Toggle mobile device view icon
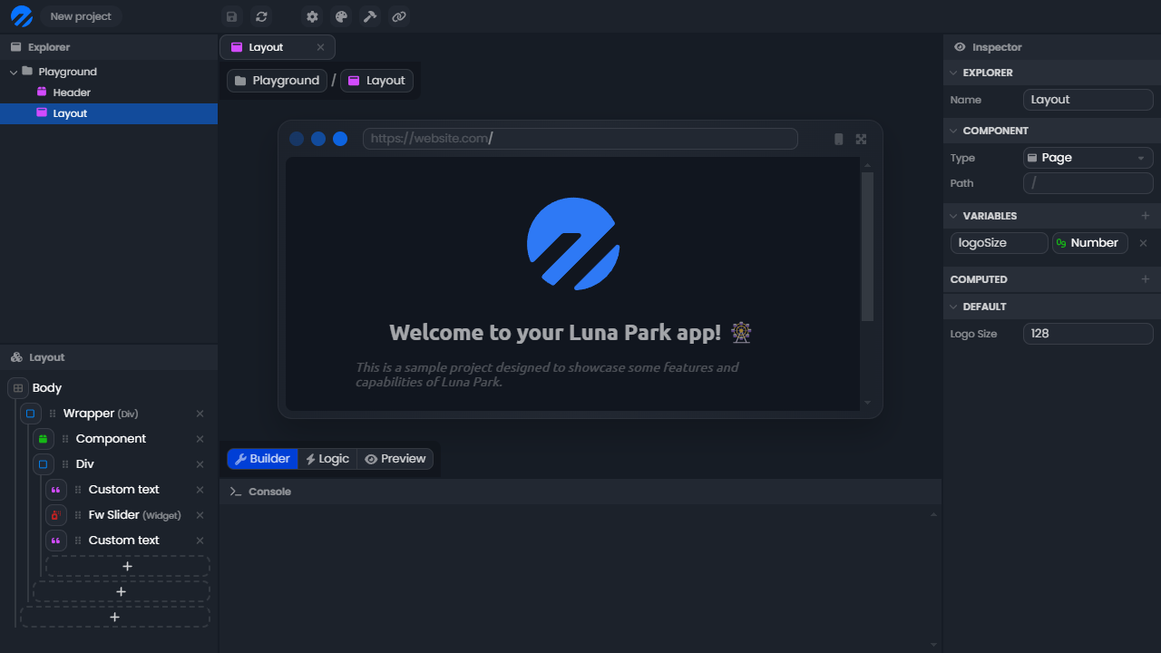The height and width of the screenshot is (653, 1161). click(x=838, y=139)
